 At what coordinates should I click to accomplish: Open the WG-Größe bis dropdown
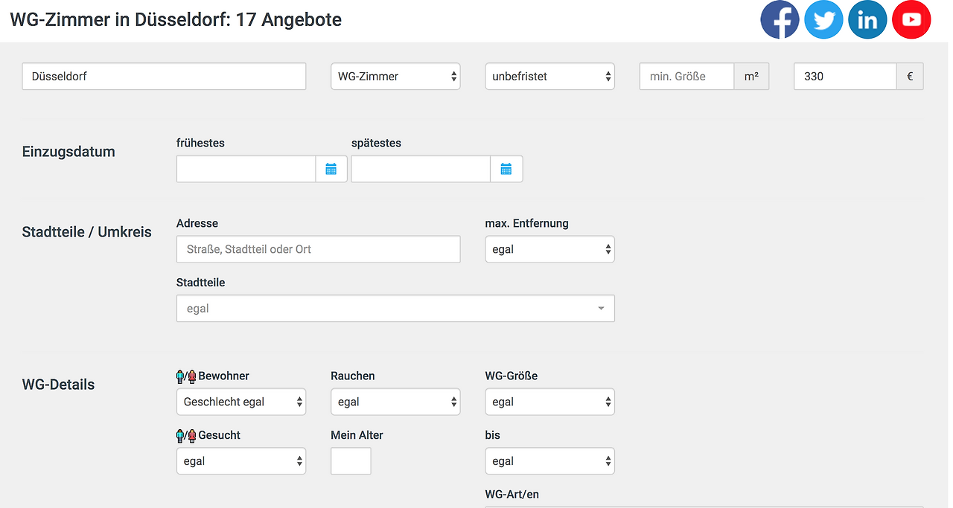tap(549, 462)
